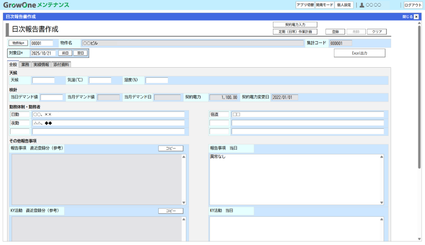This screenshot has height=245, width=425.
Task: Go to 翌日 next day
Action: pyautogui.click(x=80, y=53)
